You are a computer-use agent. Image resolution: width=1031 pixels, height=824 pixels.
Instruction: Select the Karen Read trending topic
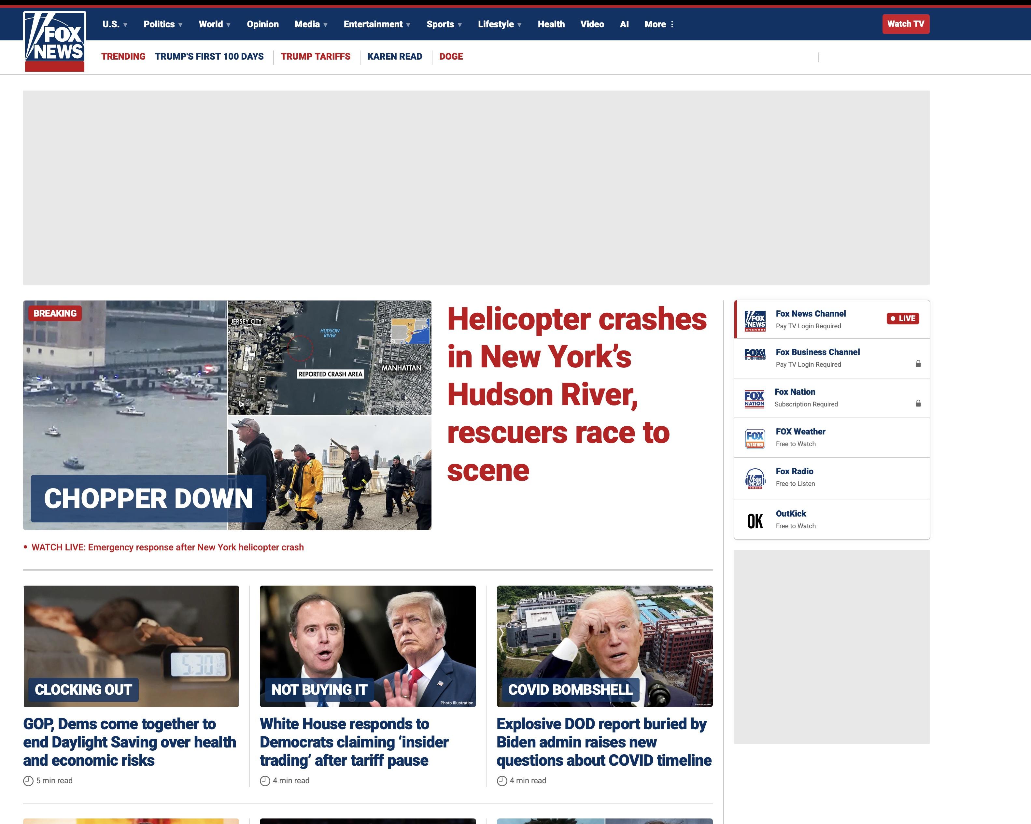[394, 56]
